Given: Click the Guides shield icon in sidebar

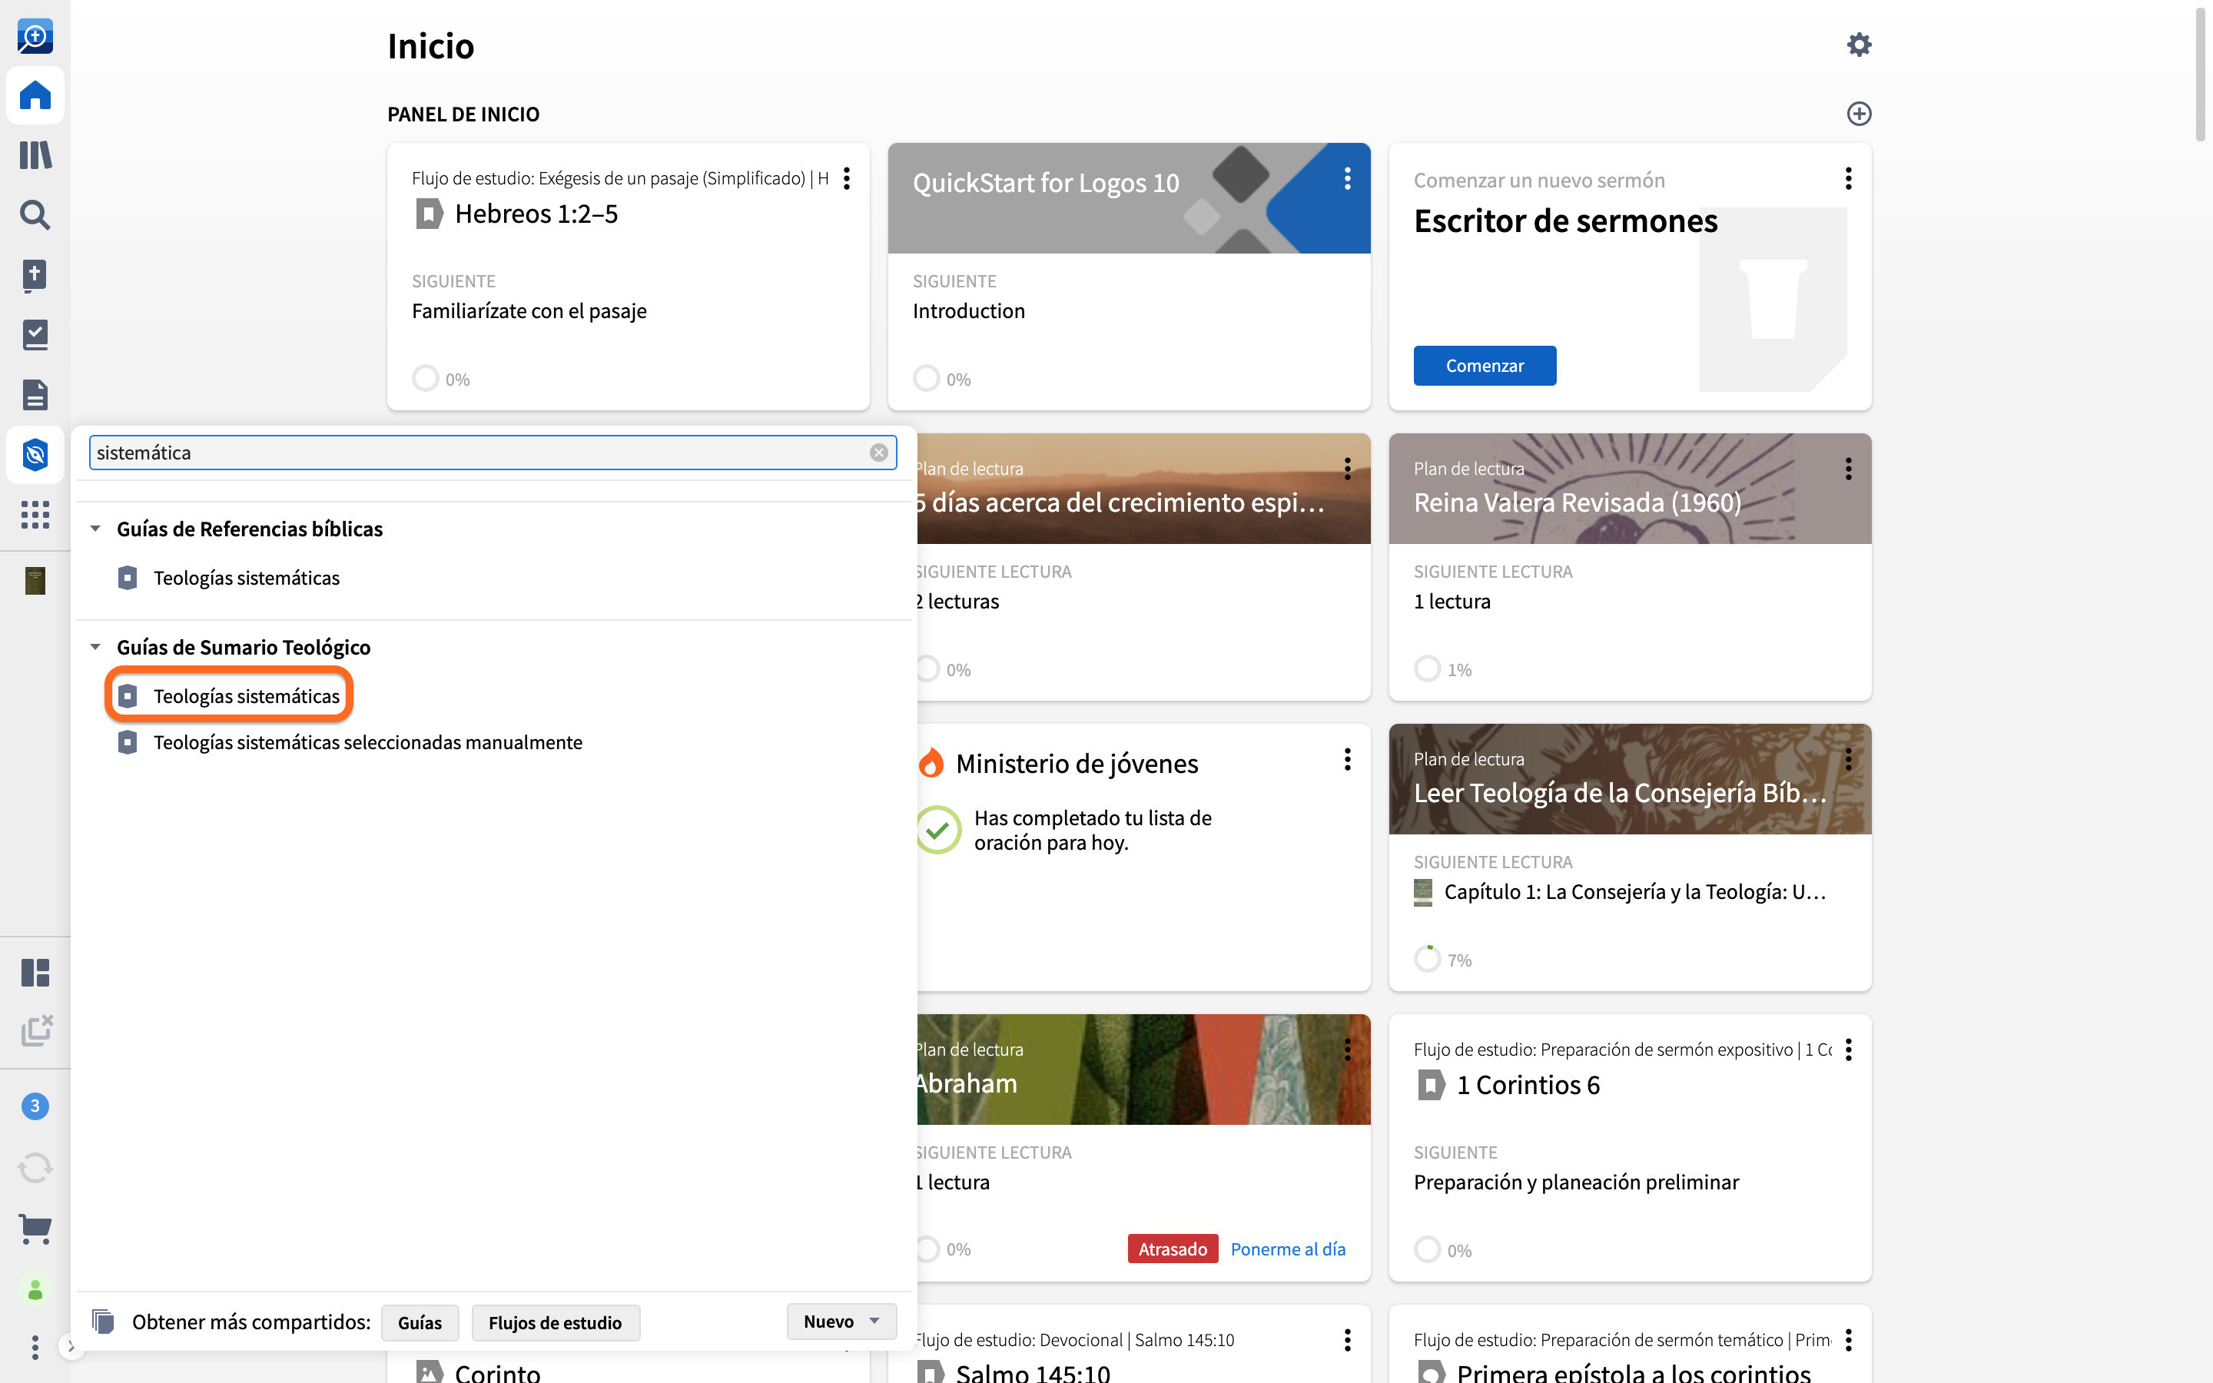Looking at the screenshot, I should (35, 455).
